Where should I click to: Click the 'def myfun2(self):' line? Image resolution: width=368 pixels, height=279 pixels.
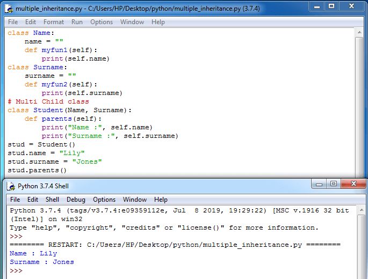coord(61,84)
